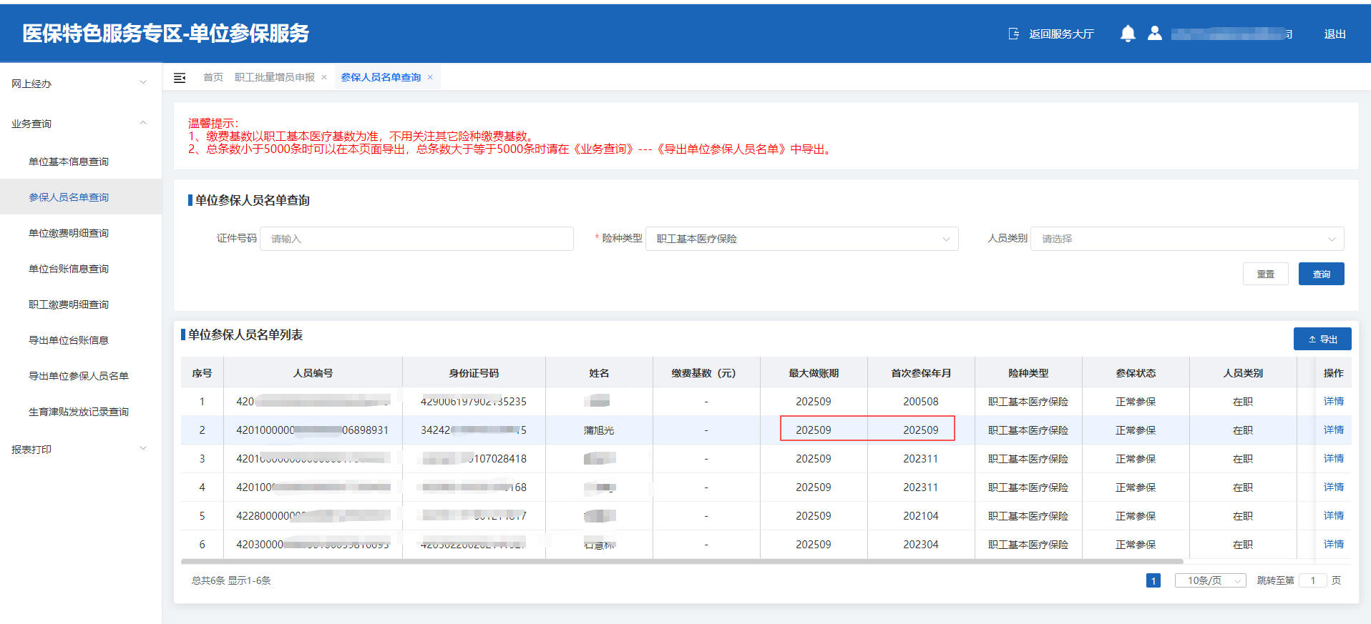Click the 查询 button
The height and width of the screenshot is (624, 1371).
(x=1322, y=274)
